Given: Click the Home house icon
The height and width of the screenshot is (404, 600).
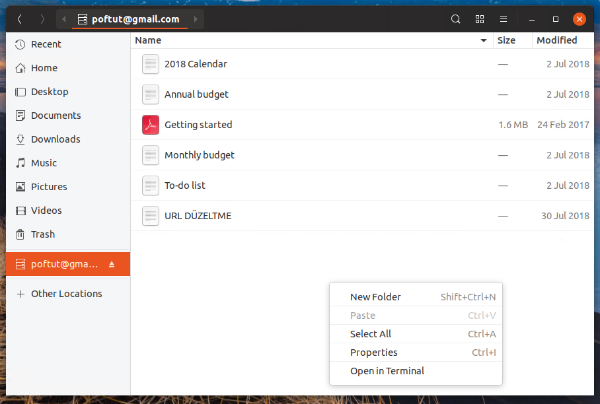Looking at the screenshot, I should click(20, 68).
